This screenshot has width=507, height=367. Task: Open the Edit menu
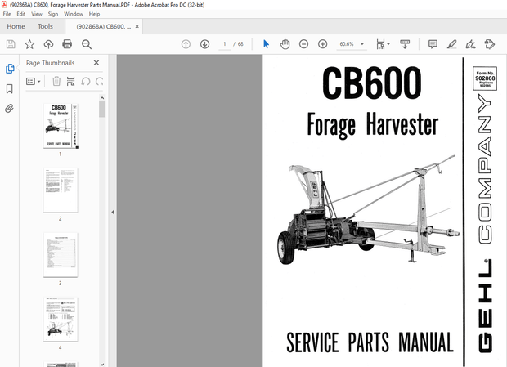pyautogui.click(x=21, y=14)
